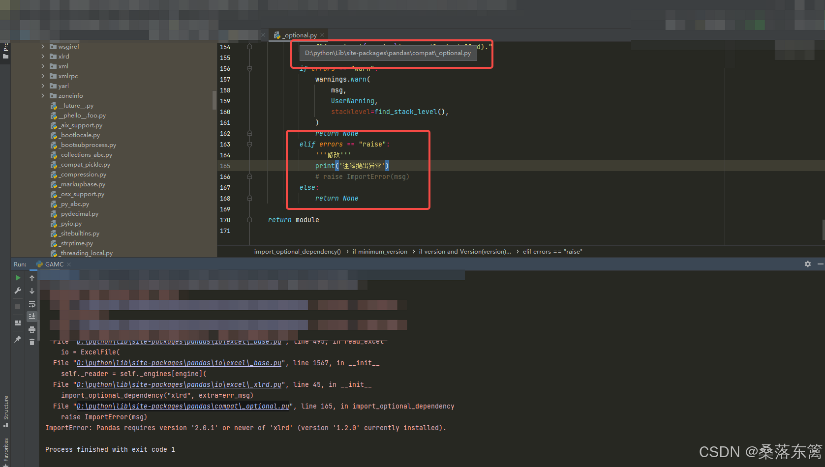Navigate down the stack trace
The height and width of the screenshot is (467, 825).
coord(31,291)
